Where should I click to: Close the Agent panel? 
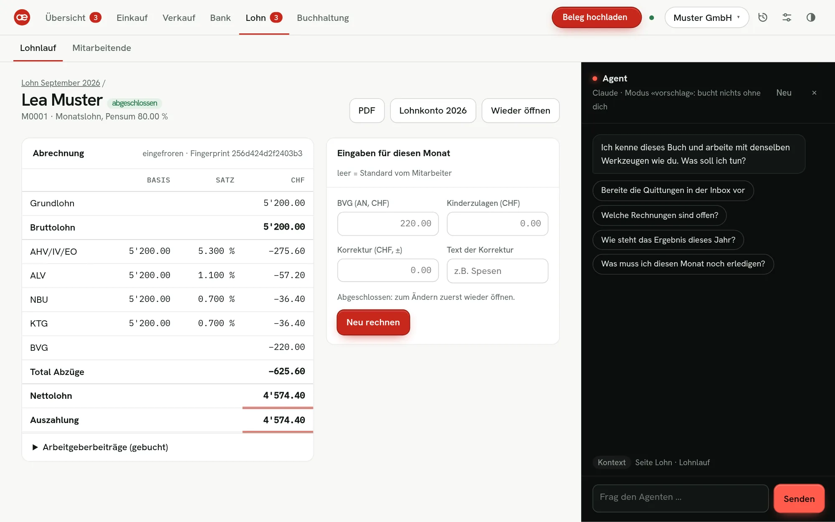pyautogui.click(x=814, y=93)
